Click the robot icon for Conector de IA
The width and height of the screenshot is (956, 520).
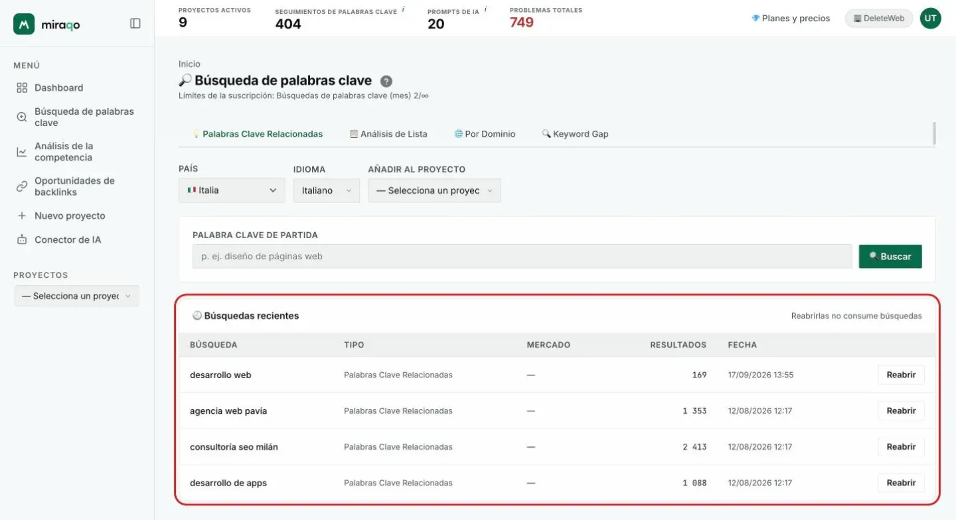(22, 239)
